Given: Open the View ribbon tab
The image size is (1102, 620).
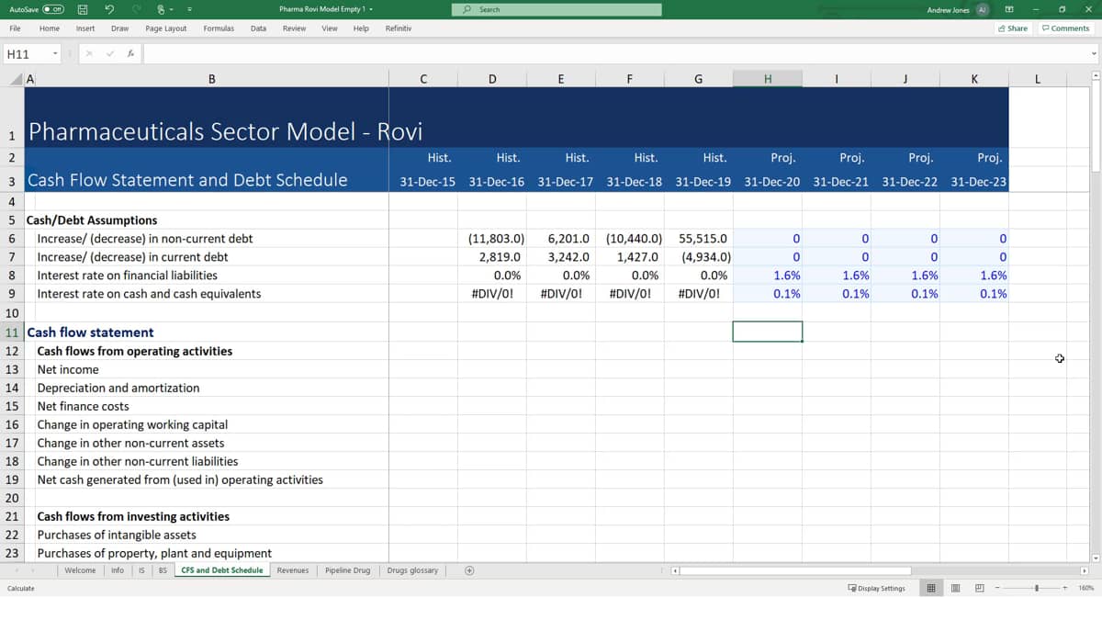Looking at the screenshot, I should click(330, 28).
